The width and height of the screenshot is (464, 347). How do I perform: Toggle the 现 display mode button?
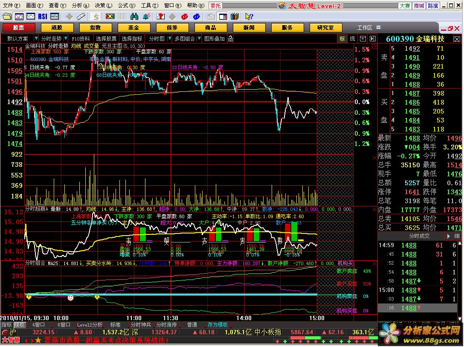tap(352, 38)
